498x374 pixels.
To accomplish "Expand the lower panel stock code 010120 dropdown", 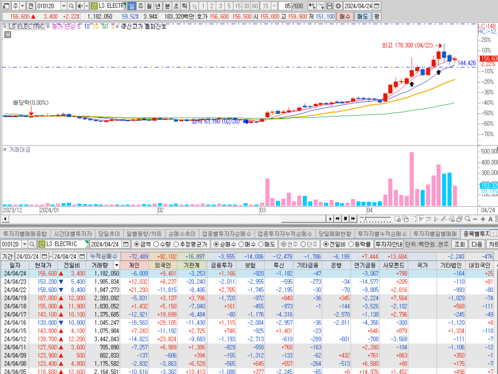I will point(24,245).
